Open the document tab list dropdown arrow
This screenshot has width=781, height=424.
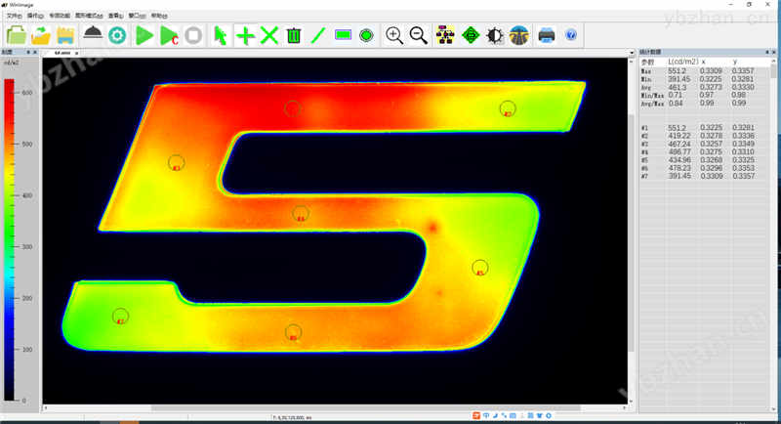tap(632, 53)
